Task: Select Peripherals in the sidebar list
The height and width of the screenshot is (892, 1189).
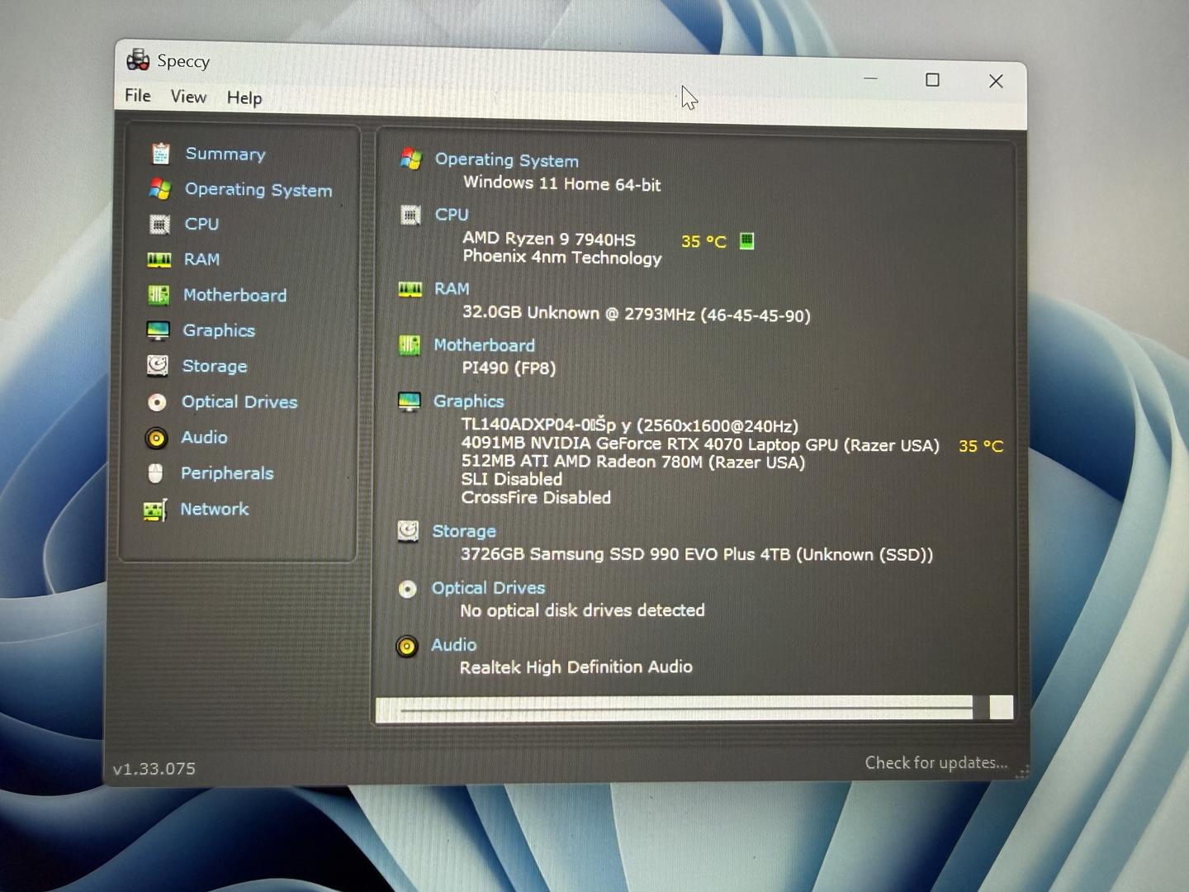Action: tap(227, 473)
